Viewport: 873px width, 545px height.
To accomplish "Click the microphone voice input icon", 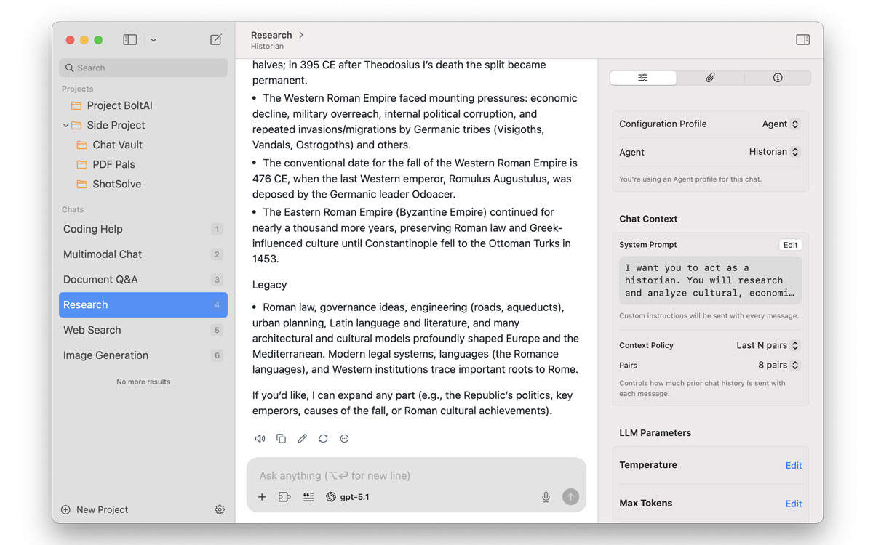I will coord(546,497).
